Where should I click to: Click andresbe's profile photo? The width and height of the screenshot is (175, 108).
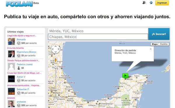[11, 104]
